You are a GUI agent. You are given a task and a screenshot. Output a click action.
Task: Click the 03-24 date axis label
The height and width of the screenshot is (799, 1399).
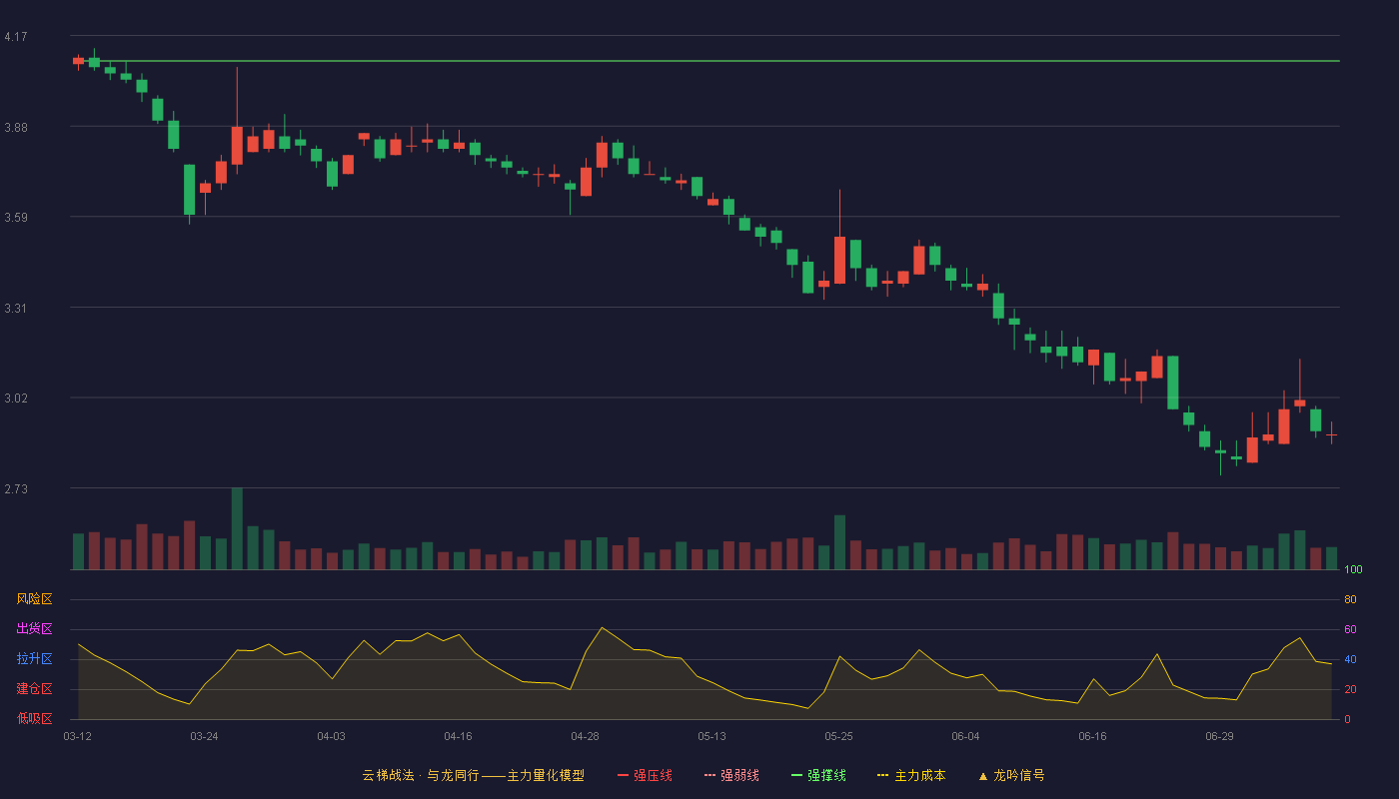click(x=204, y=736)
